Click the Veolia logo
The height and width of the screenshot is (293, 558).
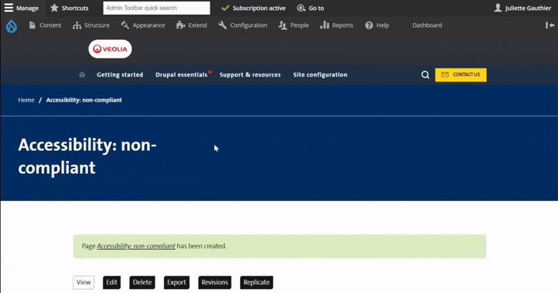pos(110,50)
